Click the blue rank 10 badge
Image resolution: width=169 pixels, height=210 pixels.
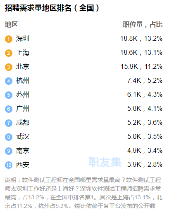point(9,165)
